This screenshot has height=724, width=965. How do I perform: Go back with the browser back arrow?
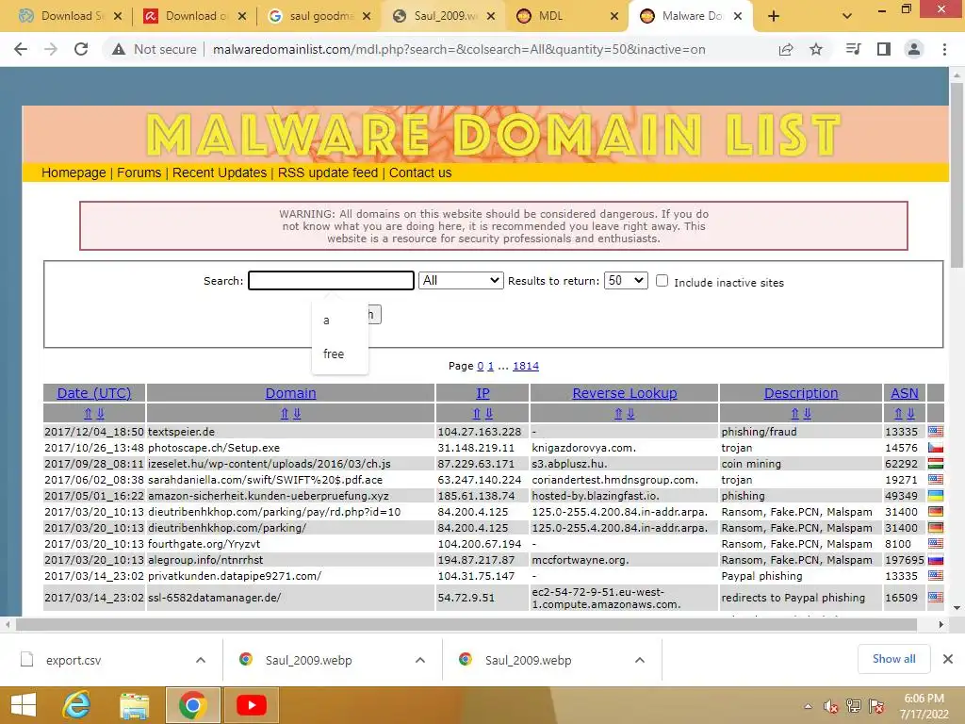21,49
